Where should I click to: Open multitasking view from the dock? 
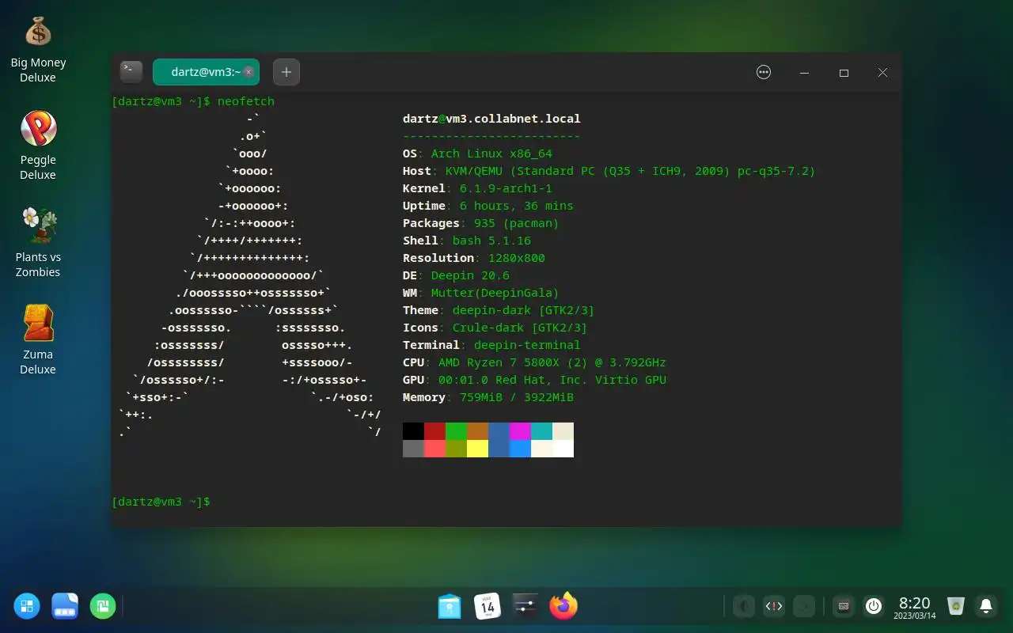click(x=65, y=607)
